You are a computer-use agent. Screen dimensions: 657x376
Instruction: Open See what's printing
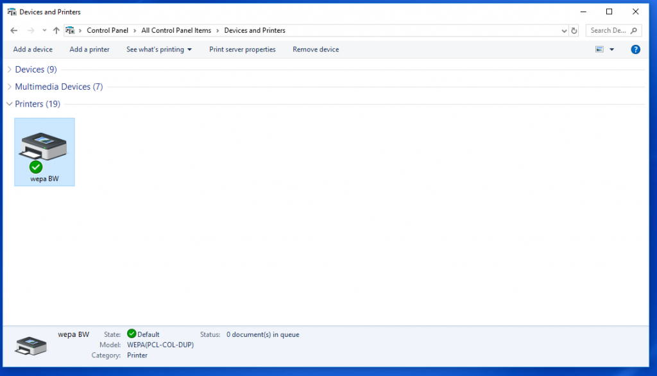click(155, 49)
